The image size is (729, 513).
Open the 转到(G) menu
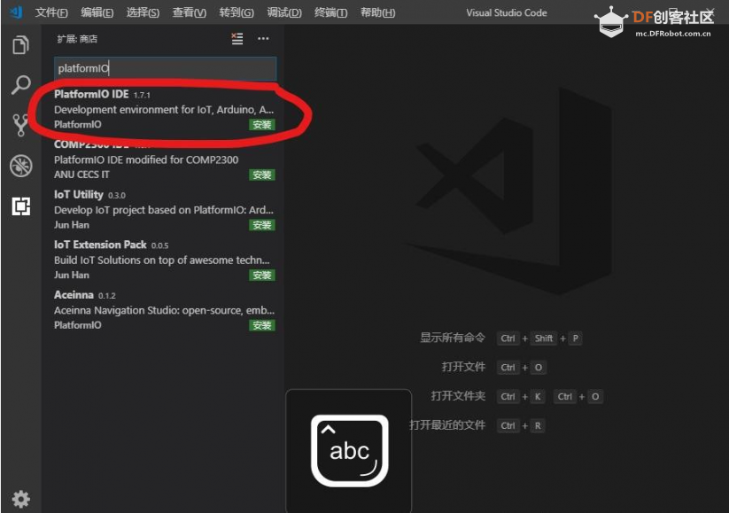click(237, 12)
